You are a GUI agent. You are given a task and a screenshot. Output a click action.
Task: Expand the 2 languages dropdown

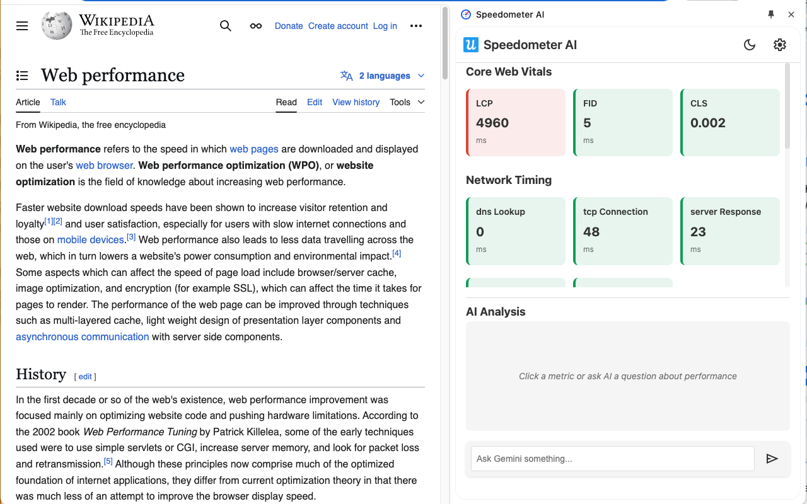point(383,76)
